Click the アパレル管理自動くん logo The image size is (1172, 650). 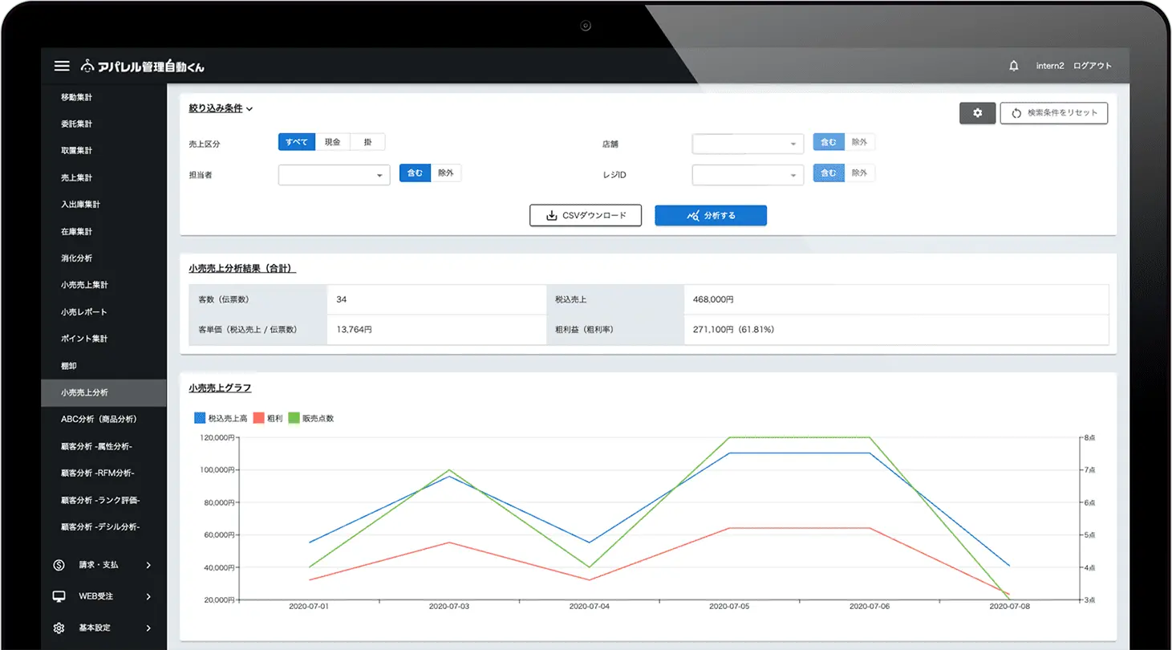pos(143,67)
